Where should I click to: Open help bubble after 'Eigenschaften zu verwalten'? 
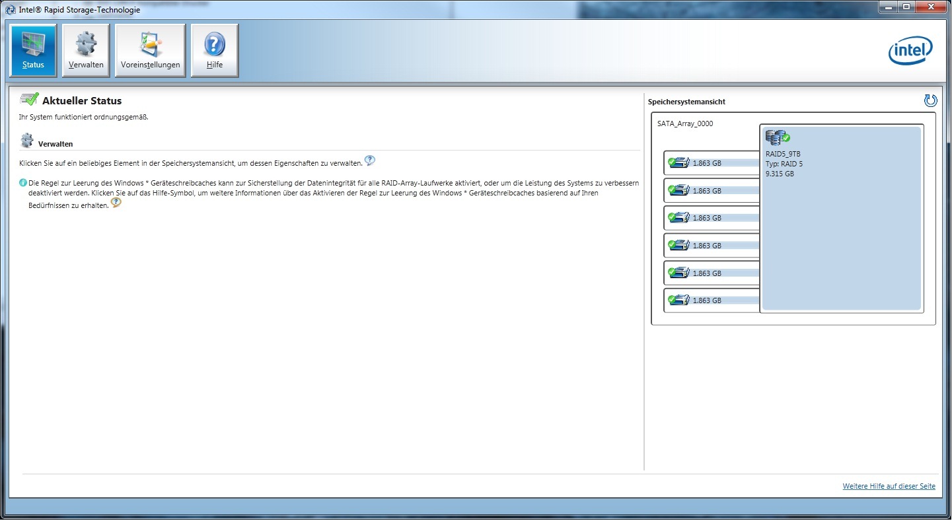[370, 160]
